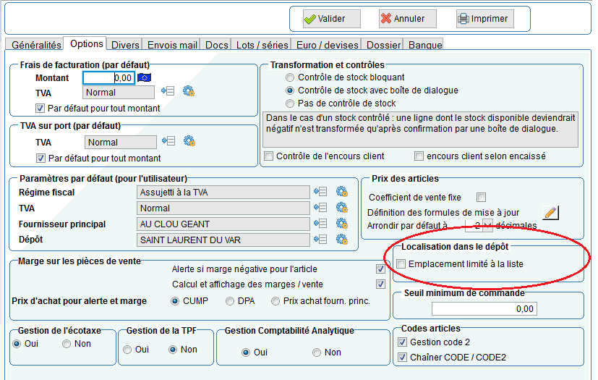Select Oui for Gestion de l'écotaxe
Image resolution: width=598 pixels, height=380 pixels.
point(17,344)
